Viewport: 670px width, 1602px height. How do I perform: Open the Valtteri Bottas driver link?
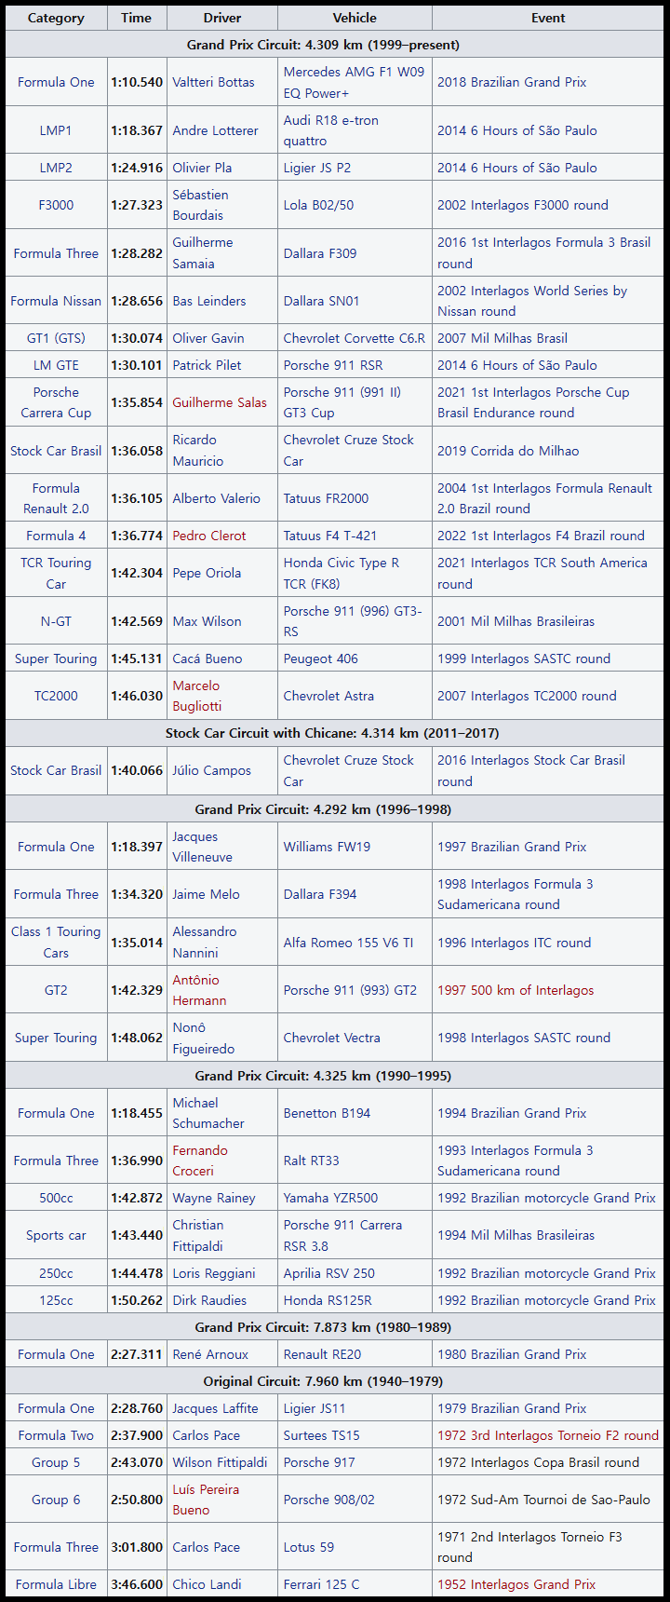(x=213, y=82)
